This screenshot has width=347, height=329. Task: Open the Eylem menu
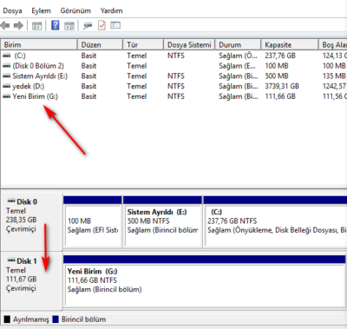click(41, 11)
